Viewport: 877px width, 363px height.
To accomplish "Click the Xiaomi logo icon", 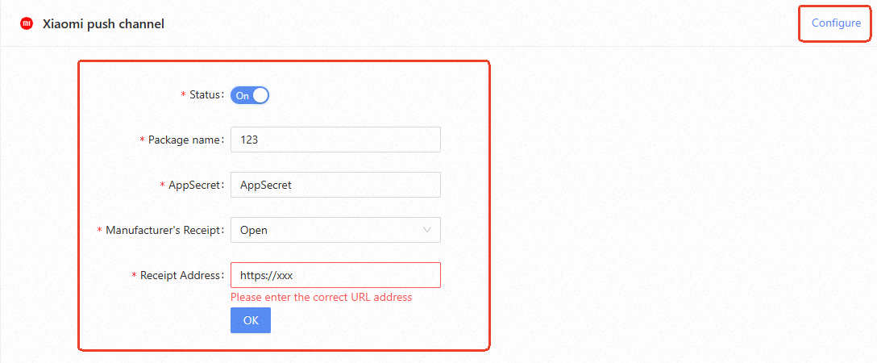I will click(x=26, y=24).
